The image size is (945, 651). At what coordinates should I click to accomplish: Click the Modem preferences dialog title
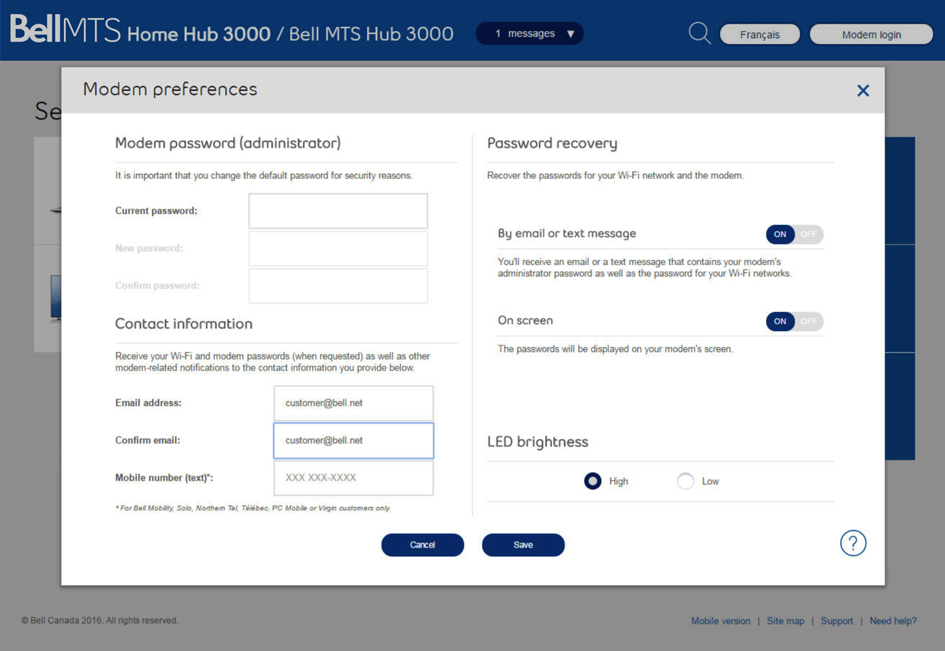point(170,89)
